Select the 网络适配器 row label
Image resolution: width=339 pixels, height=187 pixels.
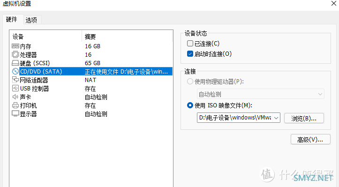click(x=34, y=80)
